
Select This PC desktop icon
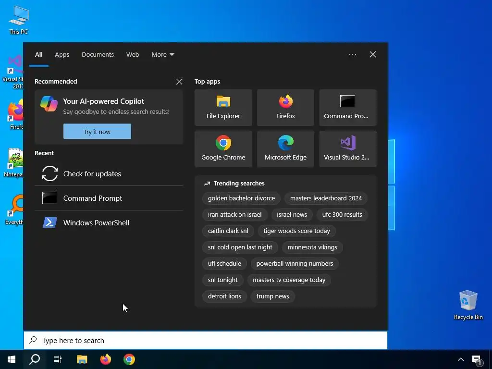click(19, 19)
